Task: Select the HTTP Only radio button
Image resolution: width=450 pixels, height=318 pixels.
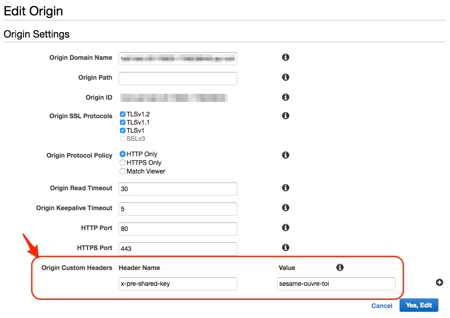Action: (123, 154)
